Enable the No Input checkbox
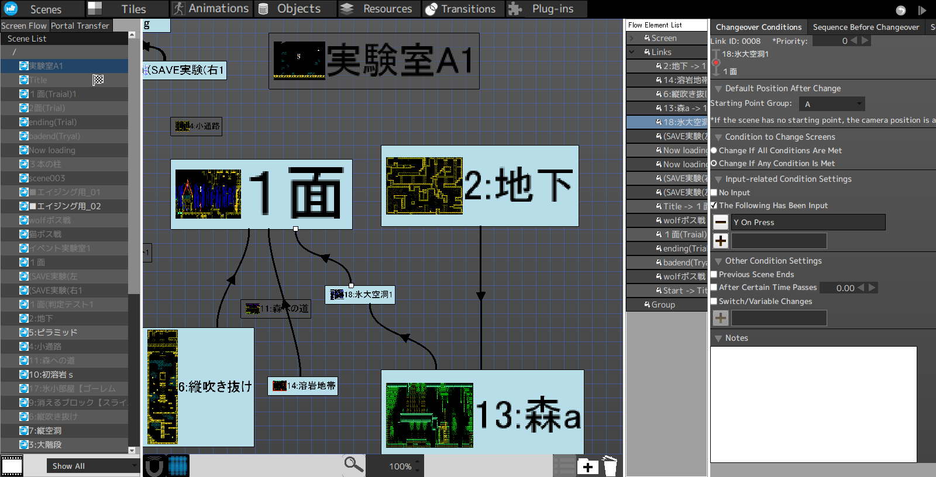The width and height of the screenshot is (936, 477). coord(714,192)
